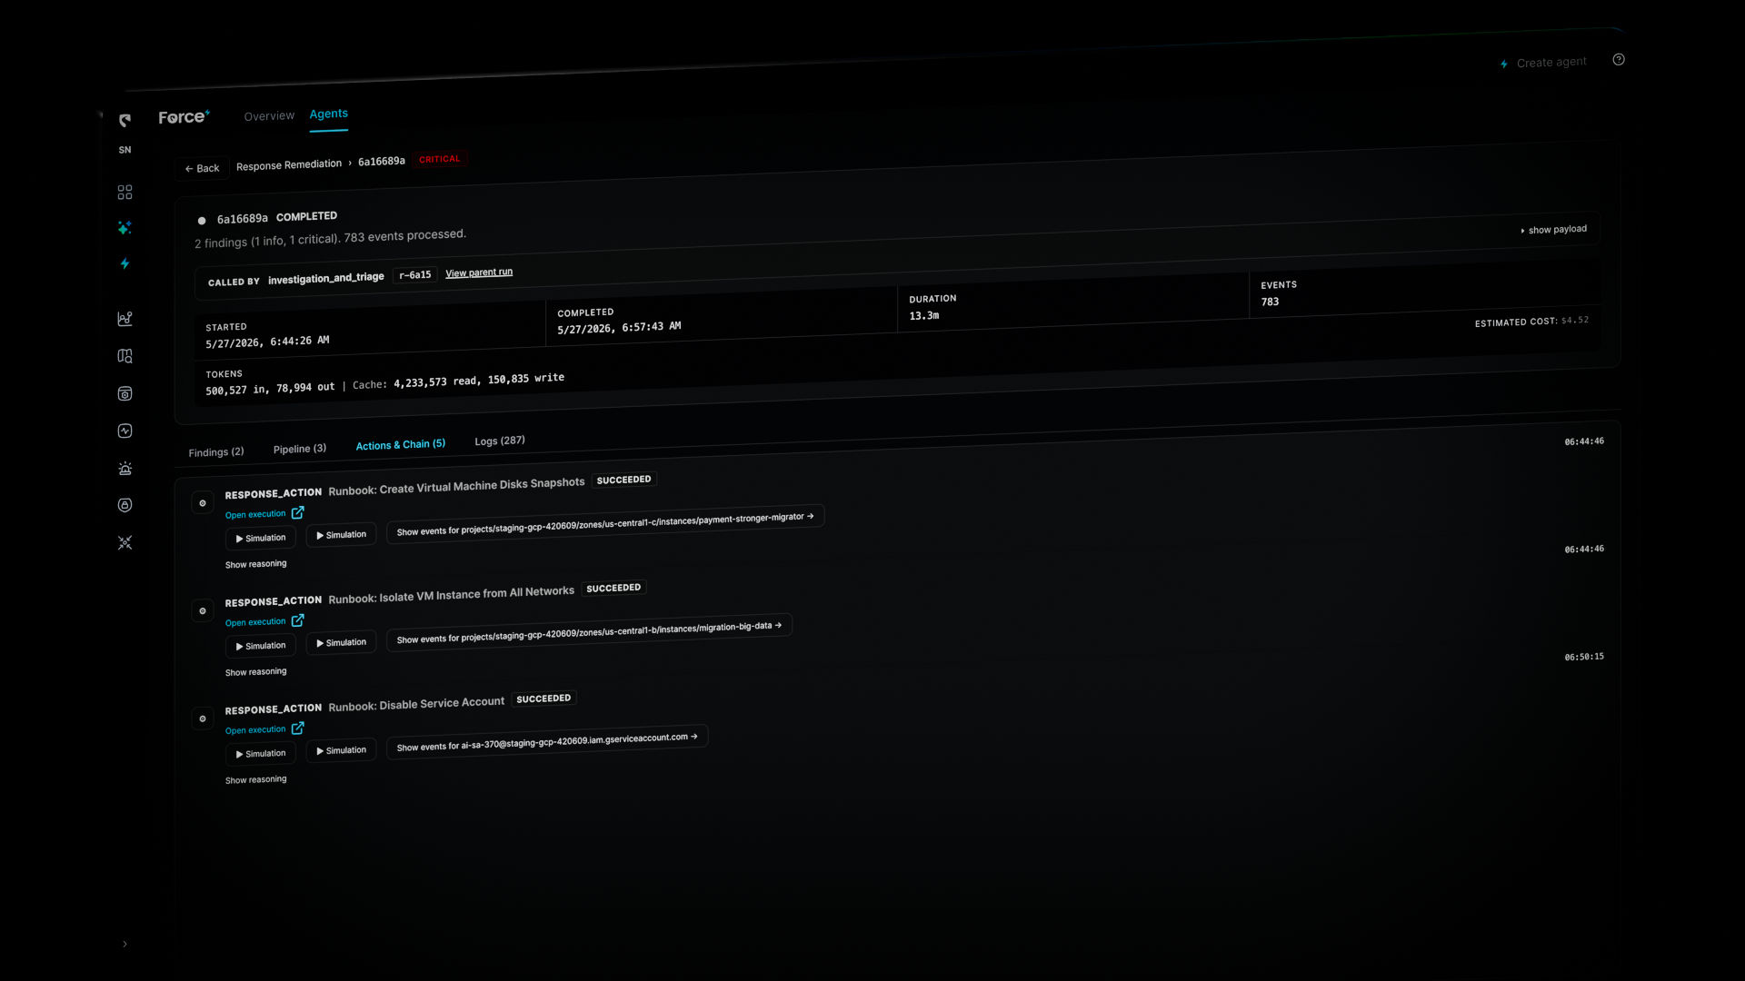Run first Simulation for Disable Service Account
The height and width of the screenshot is (981, 1745).
coord(261,754)
